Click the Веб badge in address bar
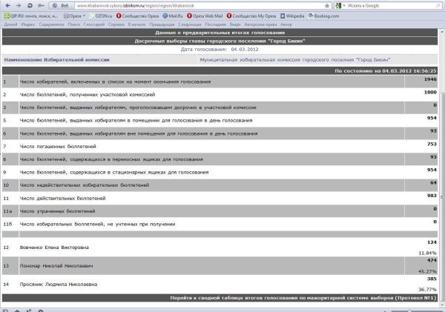Screen dimensions: 445x312 65,5
